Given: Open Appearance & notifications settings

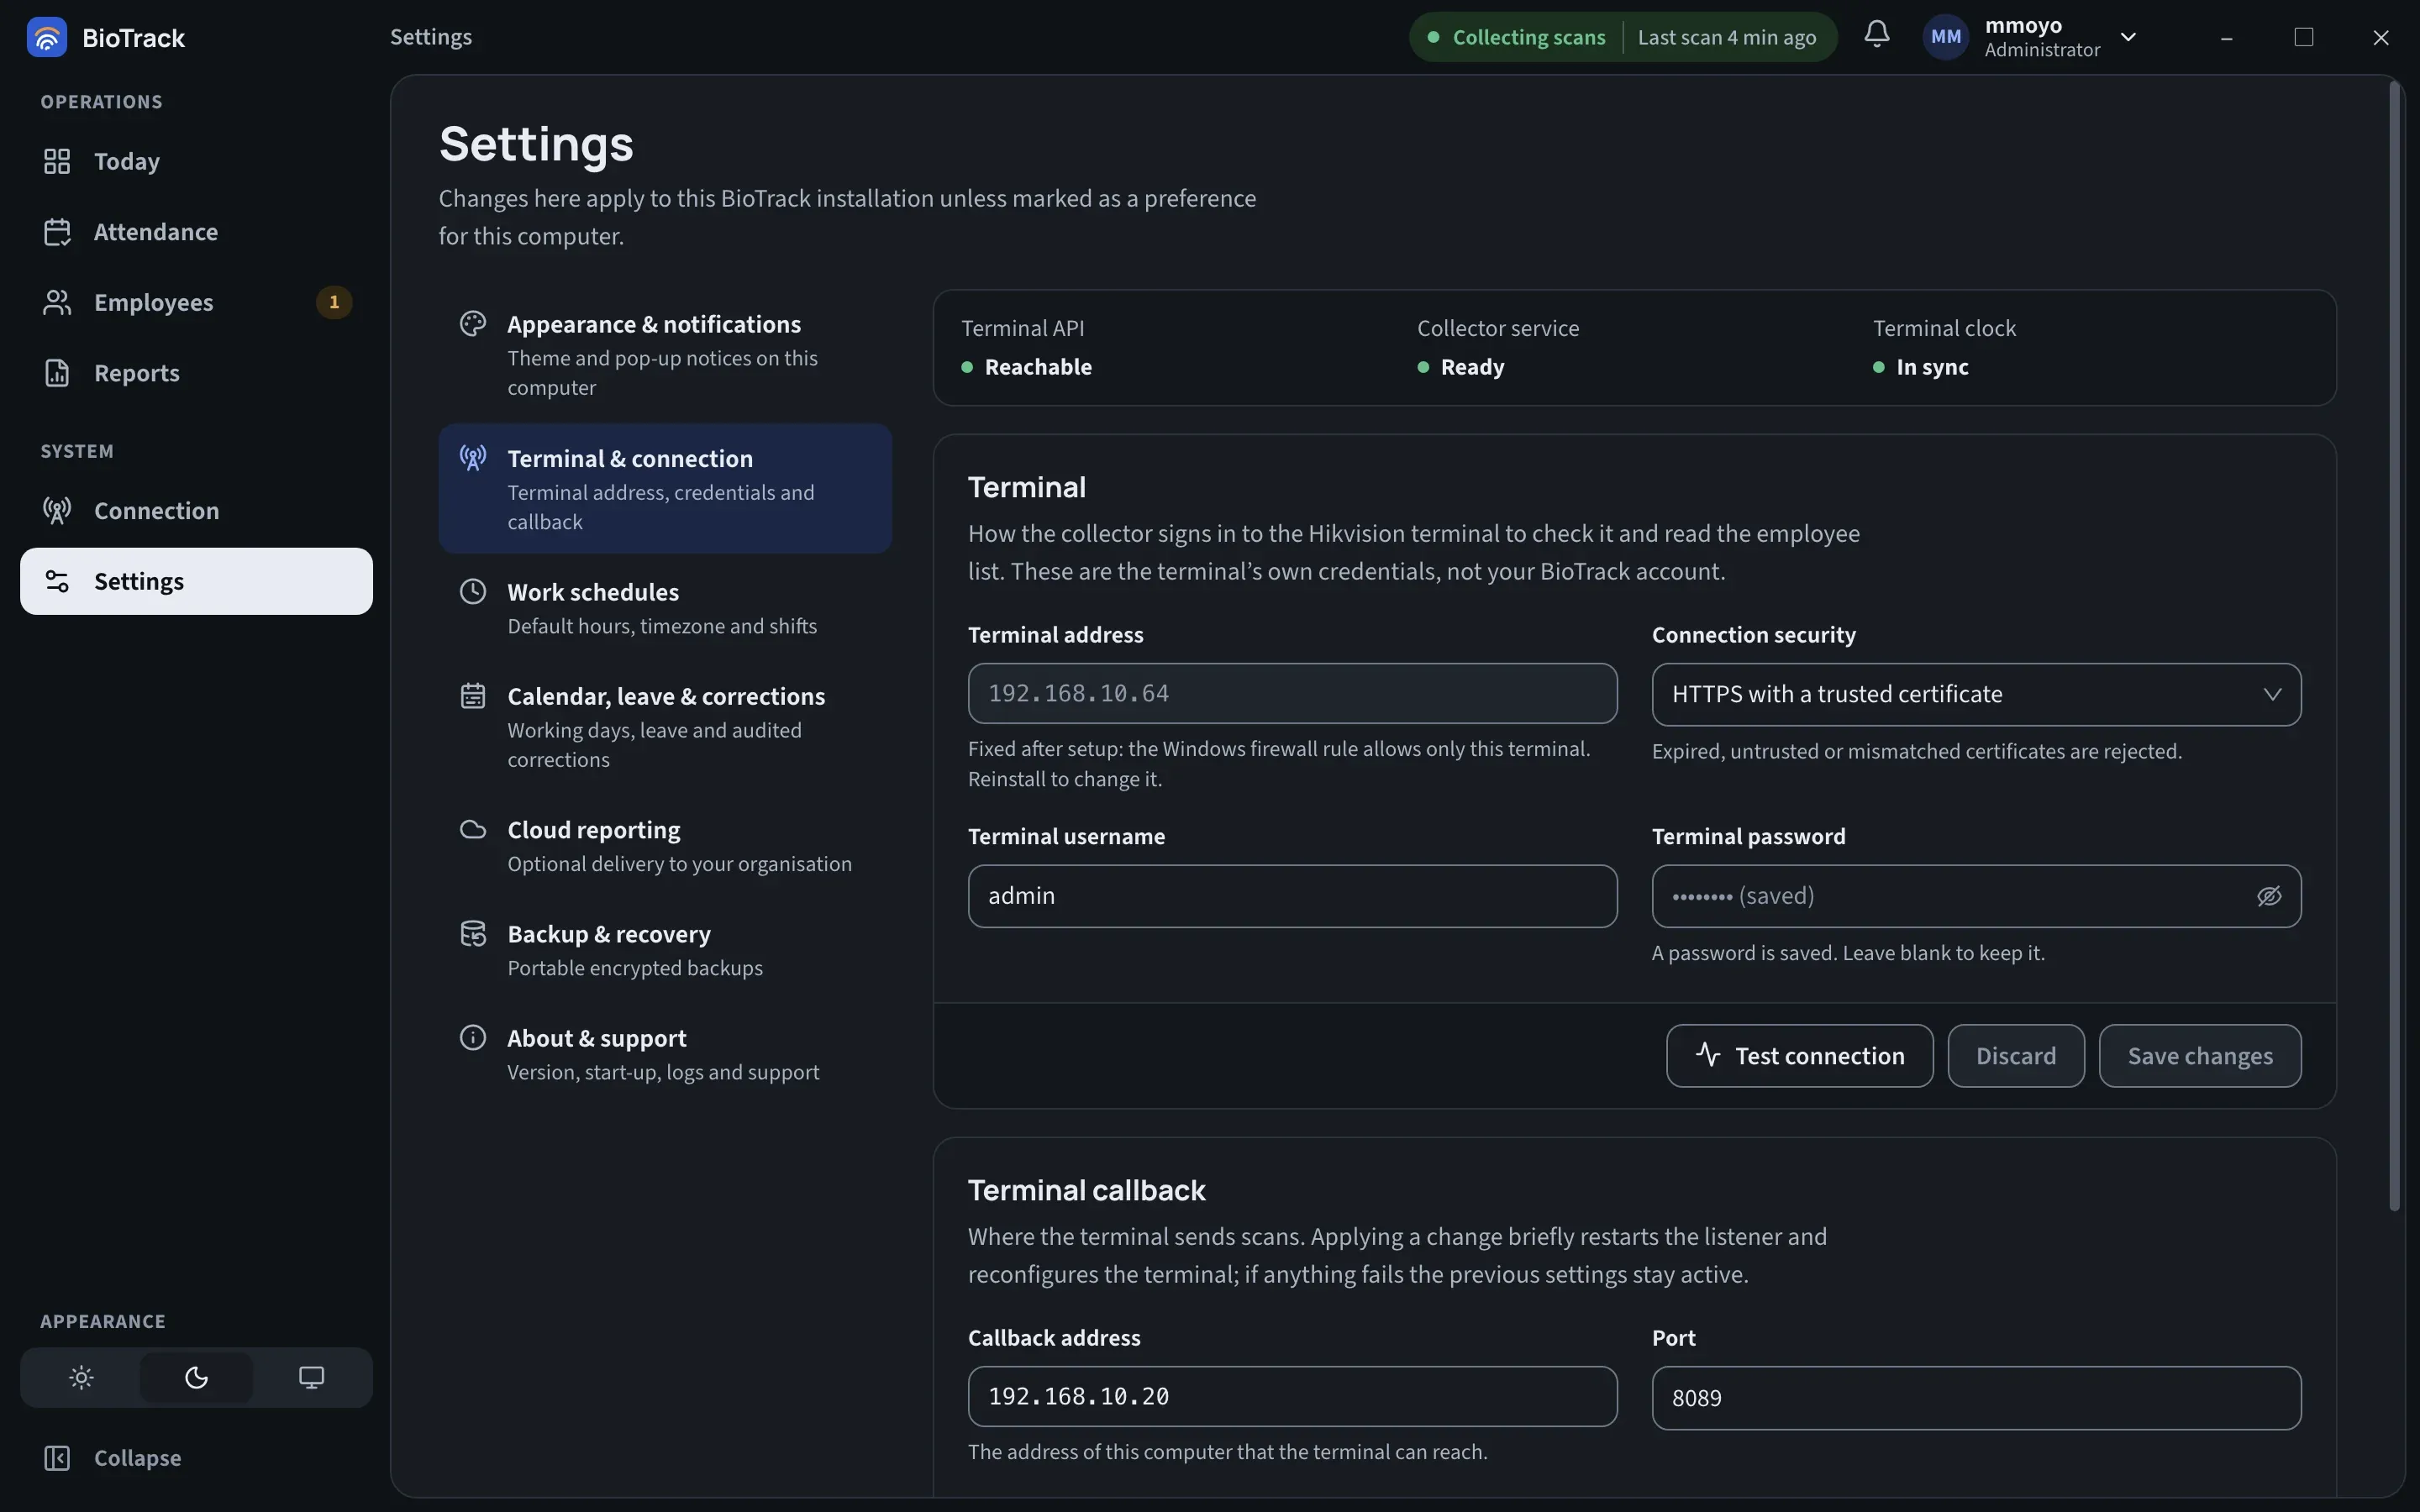Looking at the screenshot, I should click(665, 355).
